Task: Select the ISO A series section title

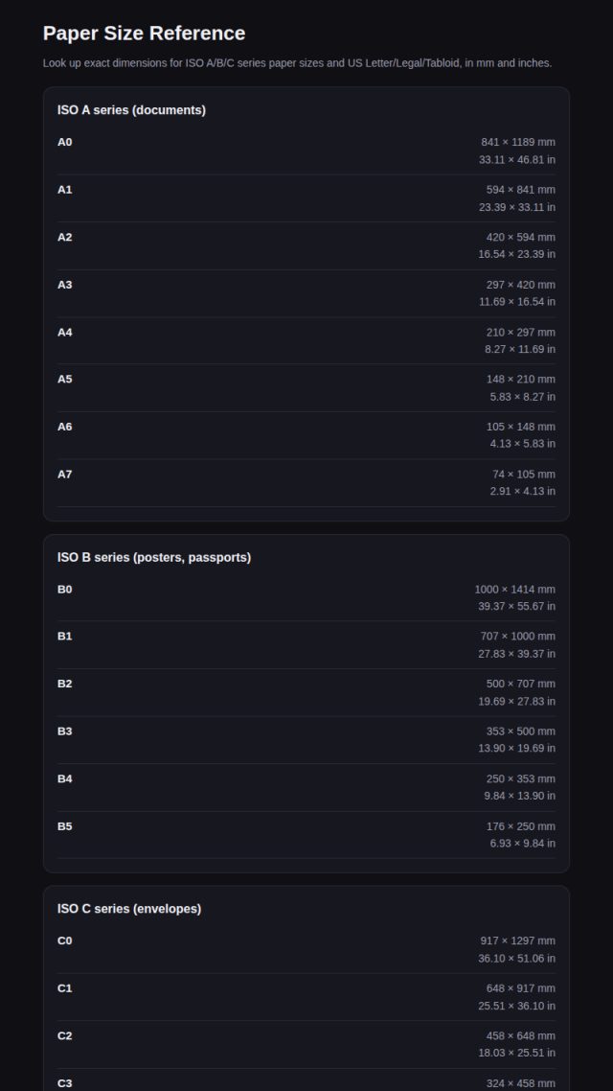Action: click(131, 110)
